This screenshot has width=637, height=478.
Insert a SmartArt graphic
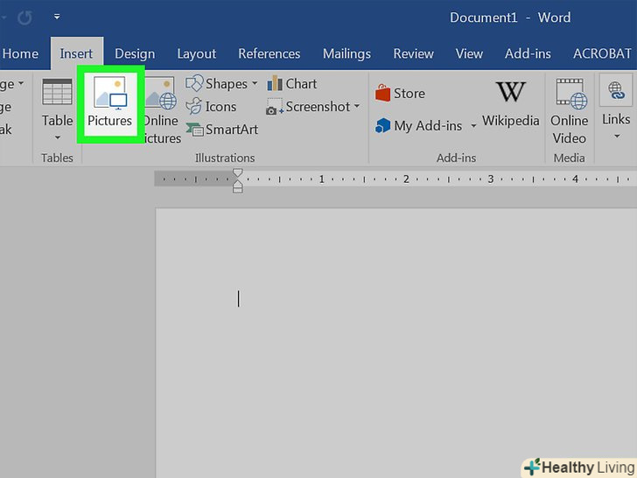pyautogui.click(x=222, y=130)
